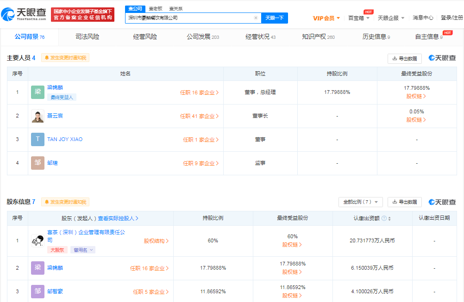Click the help icon beside 认缴出资额
464x302 pixels.
[384, 218]
